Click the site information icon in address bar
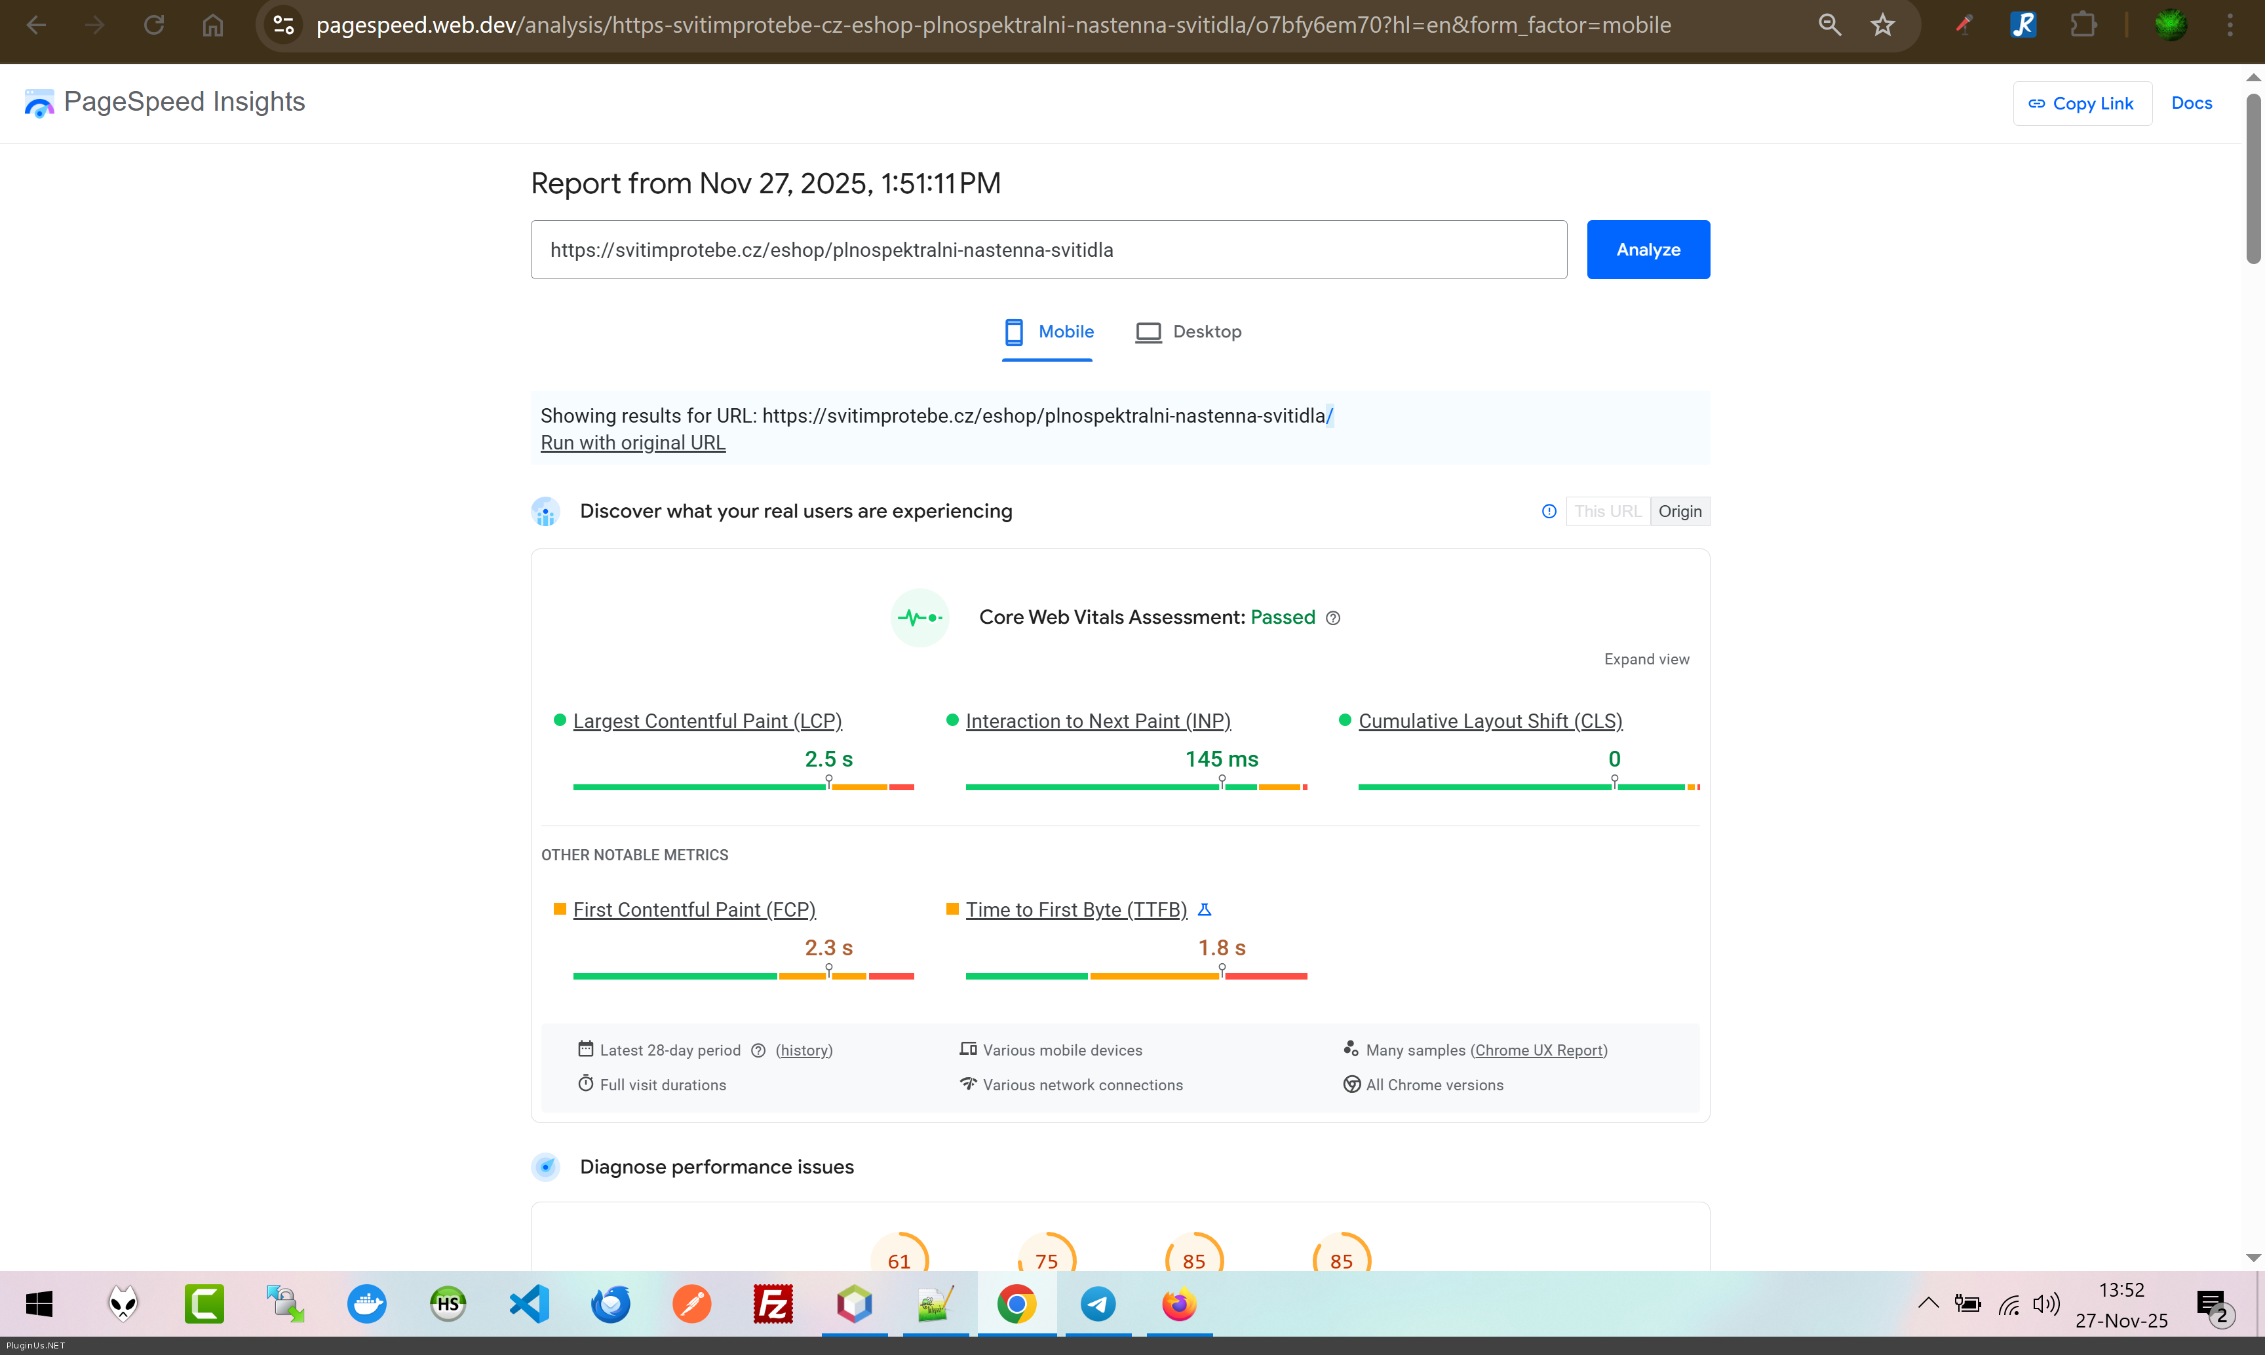Image resolution: width=2265 pixels, height=1355 pixels. [284, 25]
